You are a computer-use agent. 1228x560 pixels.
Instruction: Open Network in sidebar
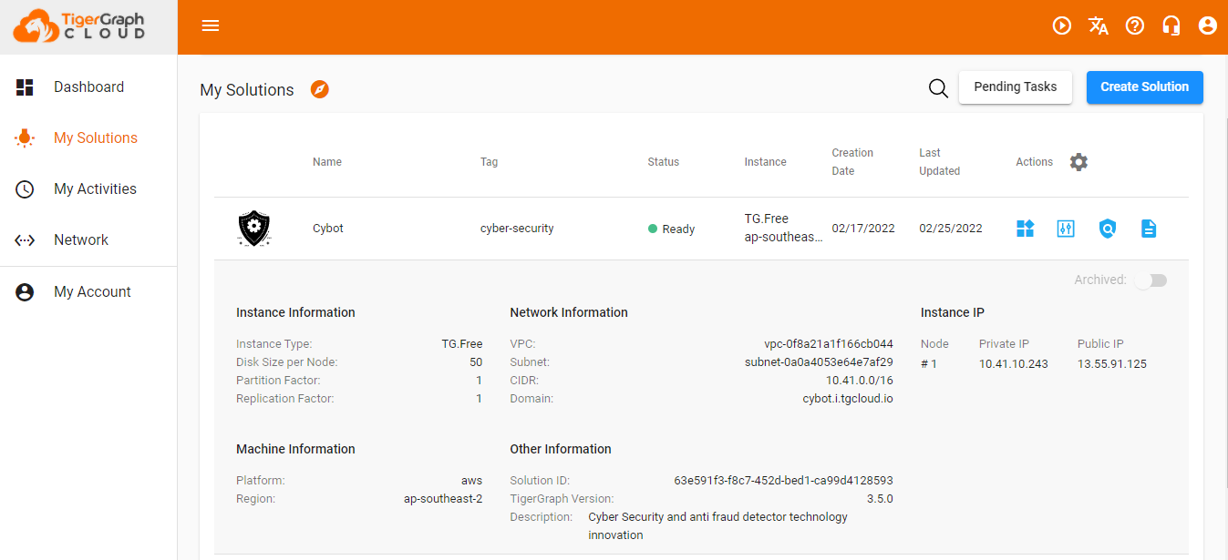(x=88, y=240)
